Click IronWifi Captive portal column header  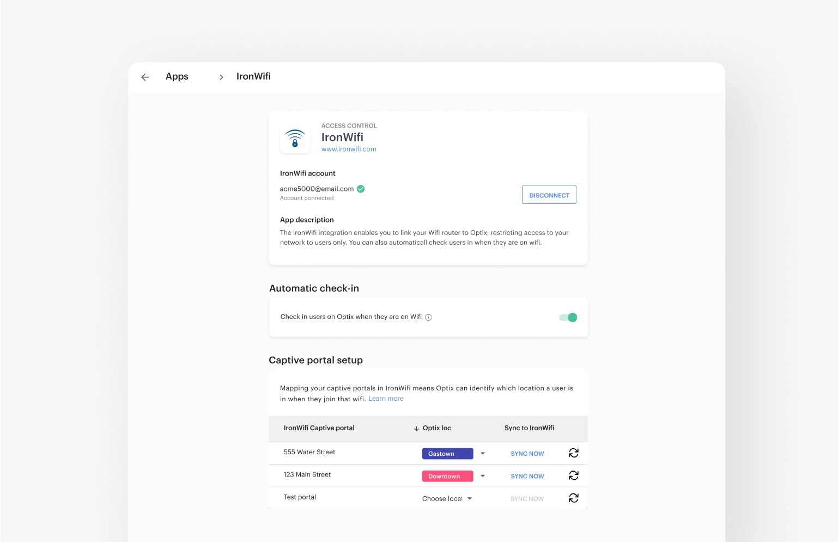click(x=319, y=428)
